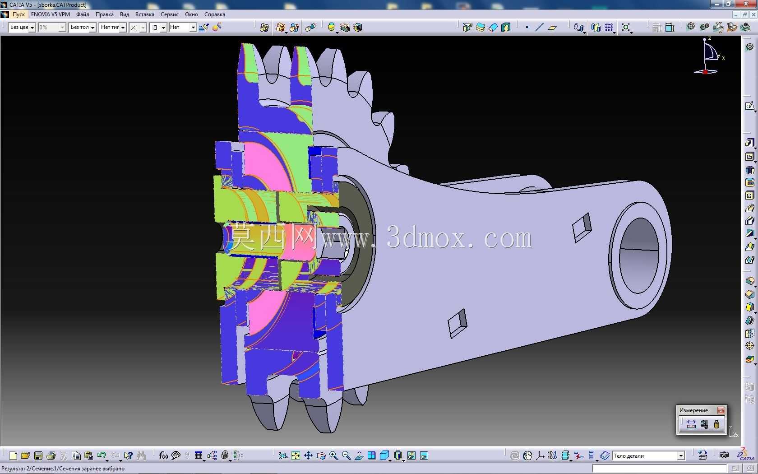Click the Undo arrow icon
The width and height of the screenshot is (758, 474).
pos(101,455)
